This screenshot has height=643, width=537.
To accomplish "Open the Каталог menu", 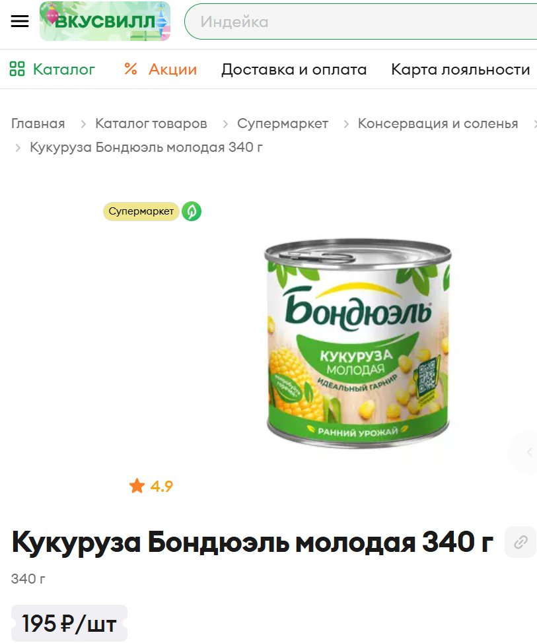I will coord(52,69).
